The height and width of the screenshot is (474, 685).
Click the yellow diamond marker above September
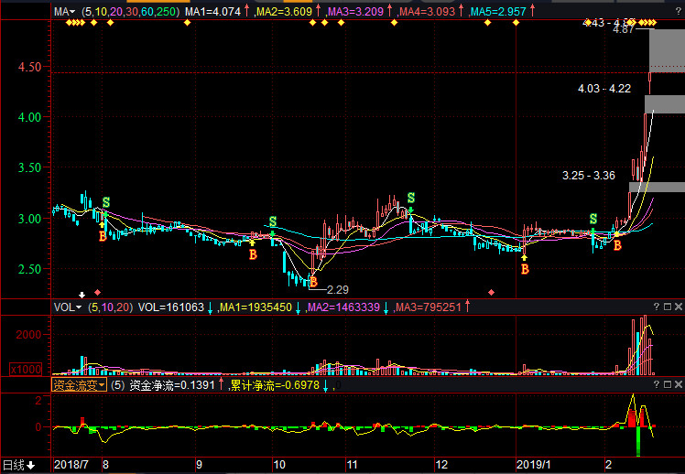point(188,22)
